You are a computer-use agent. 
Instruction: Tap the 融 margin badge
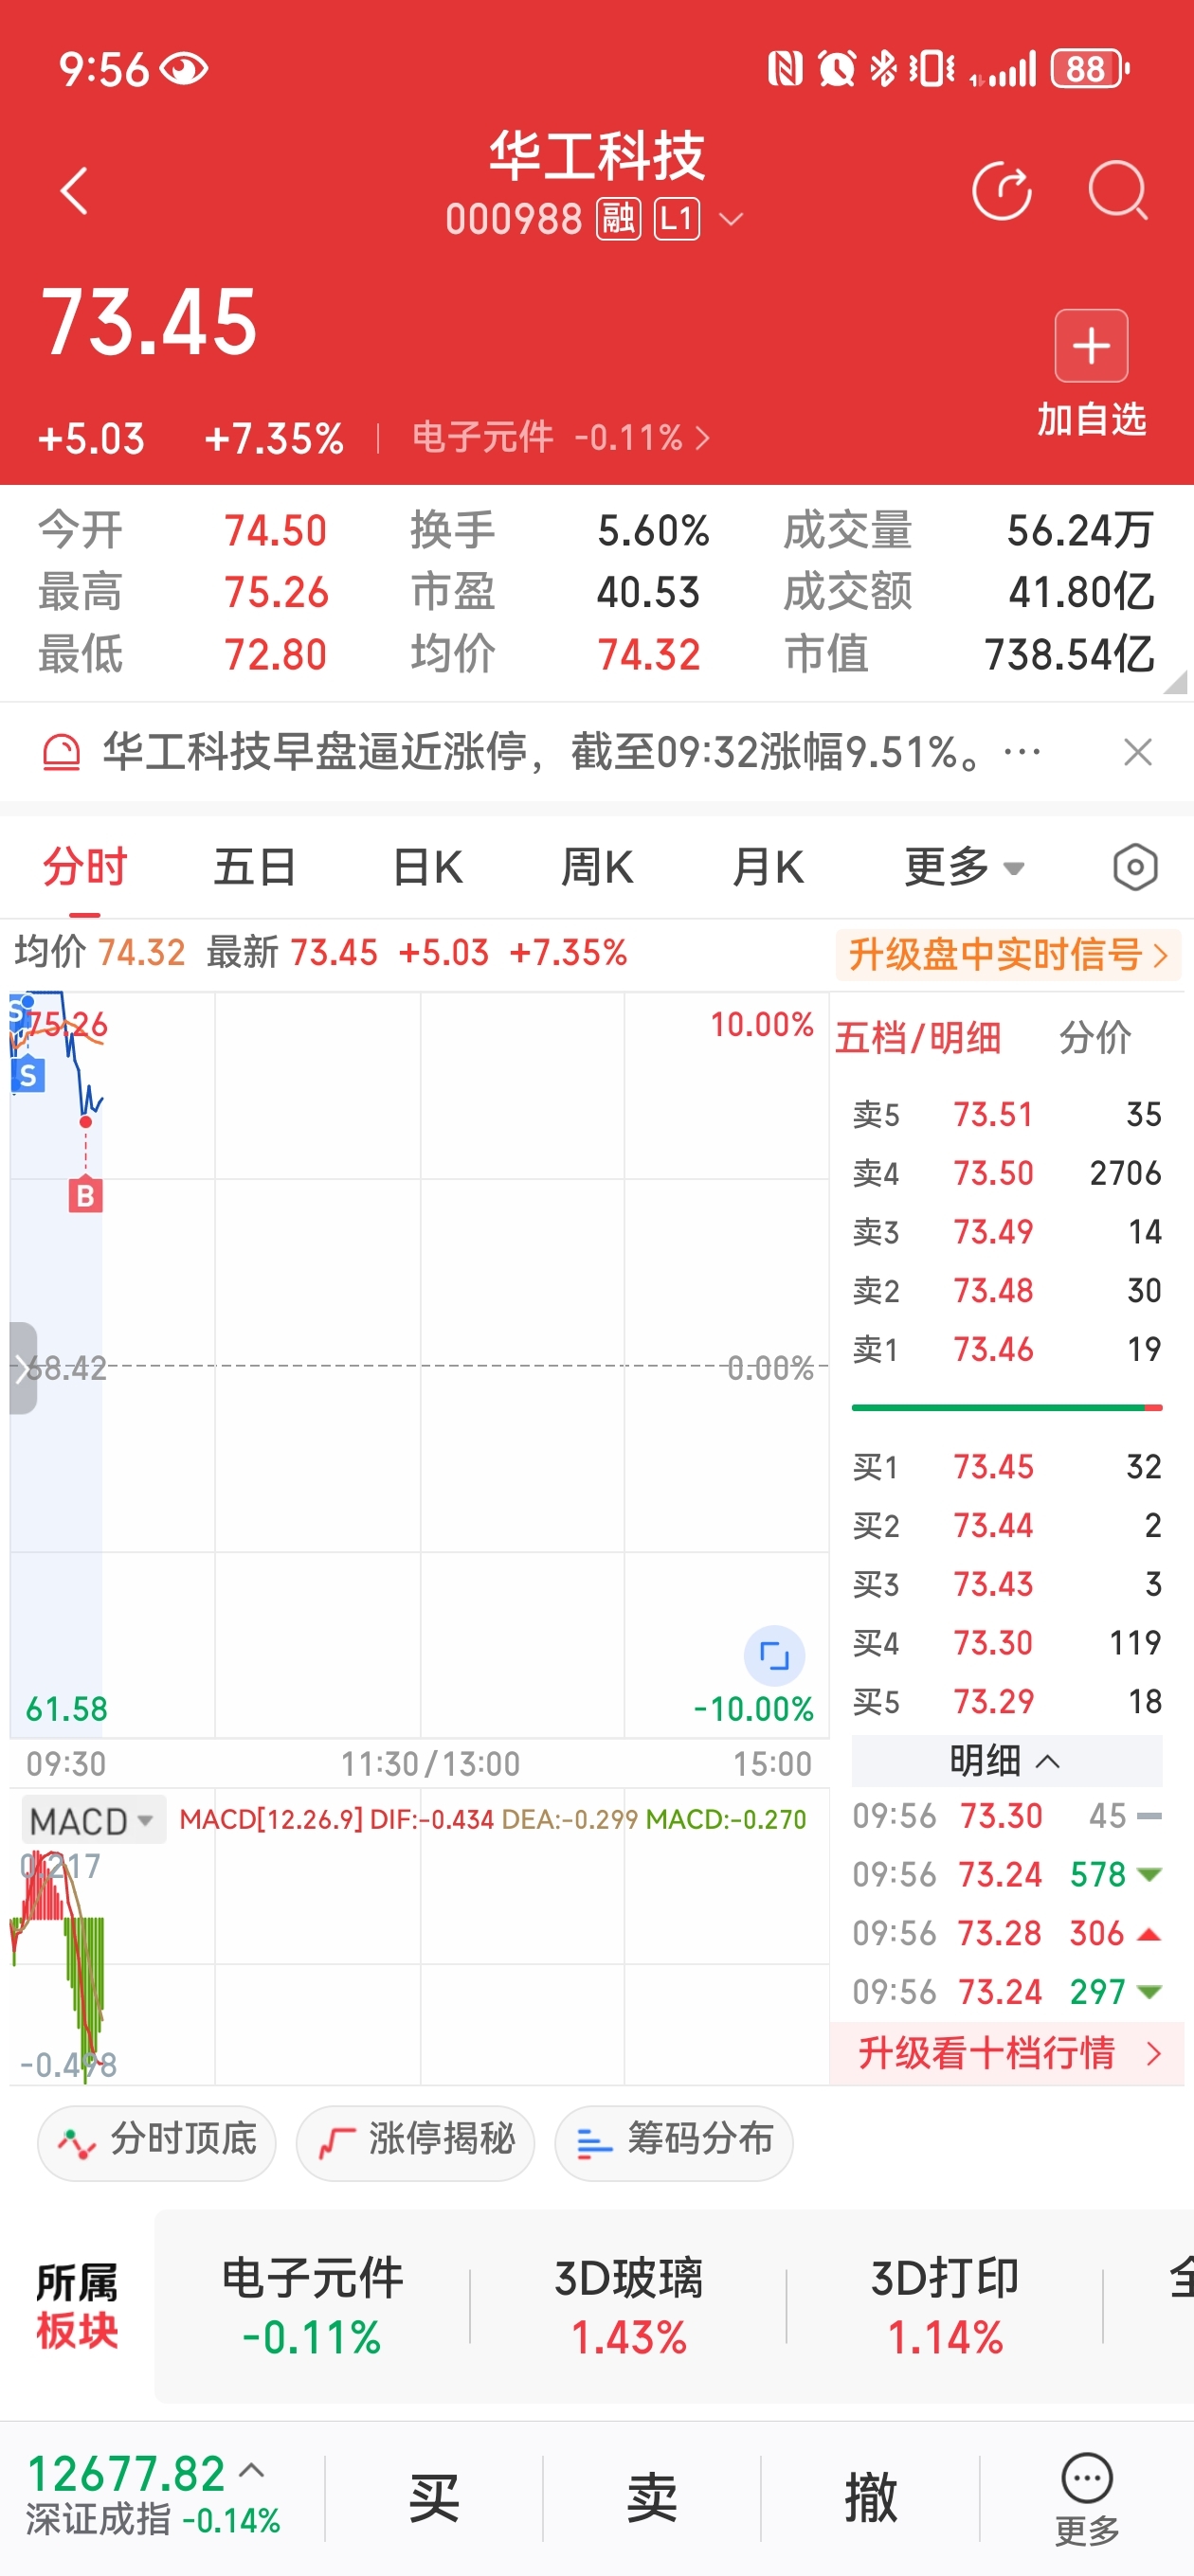pyautogui.click(x=619, y=218)
